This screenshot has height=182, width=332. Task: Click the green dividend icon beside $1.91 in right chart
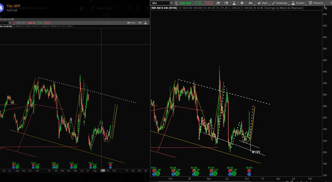coord(215,173)
